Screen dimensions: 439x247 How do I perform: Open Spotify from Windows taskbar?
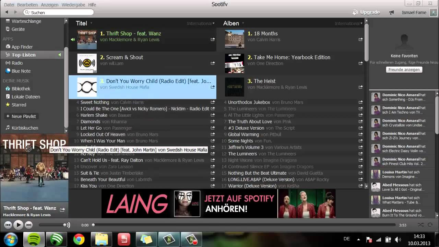point(34,239)
